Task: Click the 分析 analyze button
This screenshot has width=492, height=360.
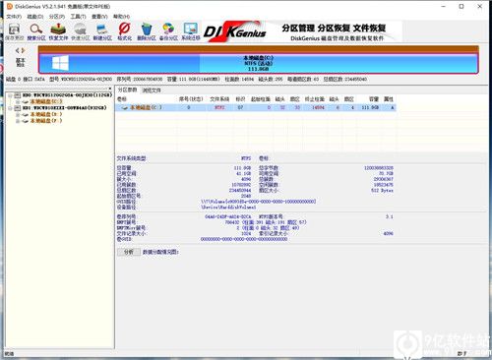Action: (x=129, y=252)
